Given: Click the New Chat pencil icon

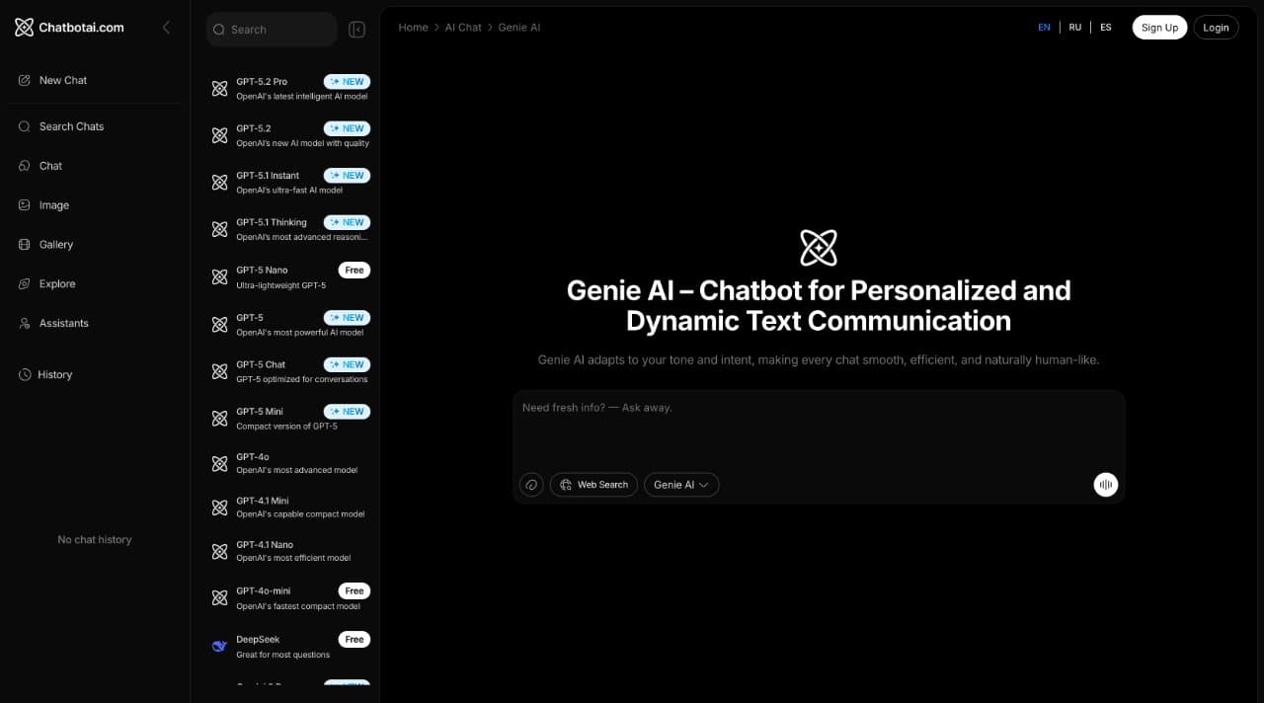Looking at the screenshot, I should [25, 80].
